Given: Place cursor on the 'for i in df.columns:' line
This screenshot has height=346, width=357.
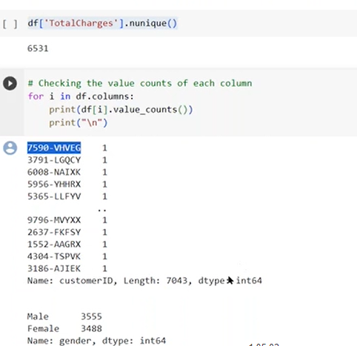Looking at the screenshot, I should click(x=81, y=96).
